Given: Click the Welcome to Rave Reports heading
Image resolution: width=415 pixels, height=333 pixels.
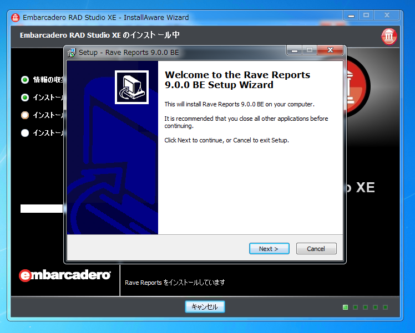Looking at the screenshot, I should pos(237,80).
